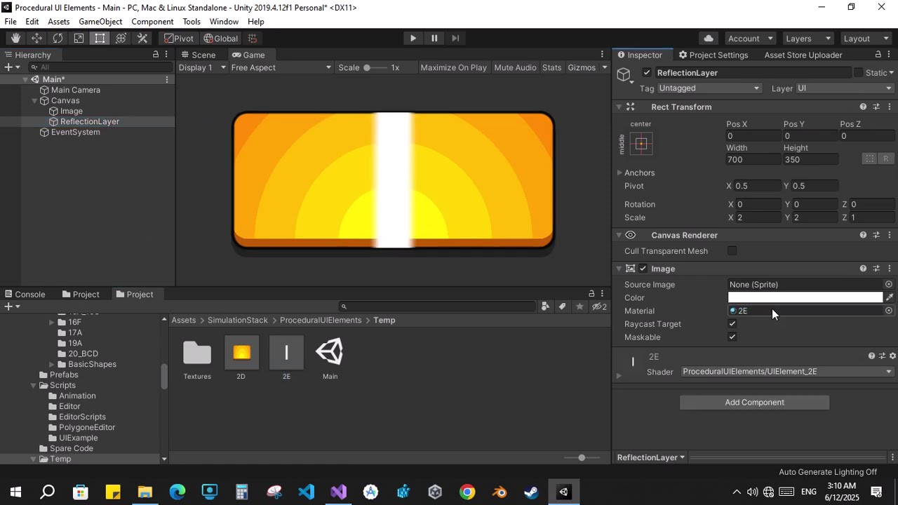Toggle the ReflectionLayer active checkbox
The image size is (898, 505).
click(647, 73)
